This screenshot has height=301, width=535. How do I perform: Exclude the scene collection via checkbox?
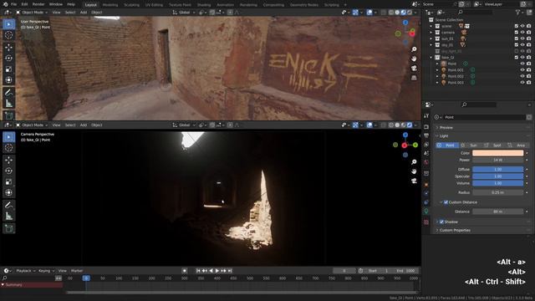(517, 26)
